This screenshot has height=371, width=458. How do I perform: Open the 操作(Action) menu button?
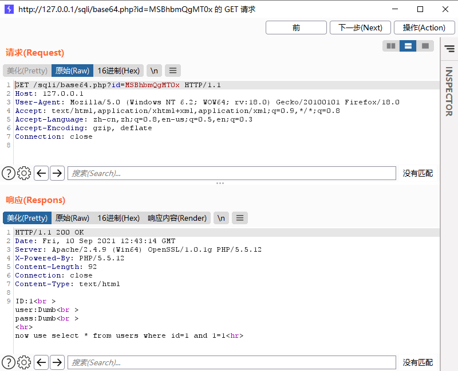pyautogui.click(x=424, y=28)
